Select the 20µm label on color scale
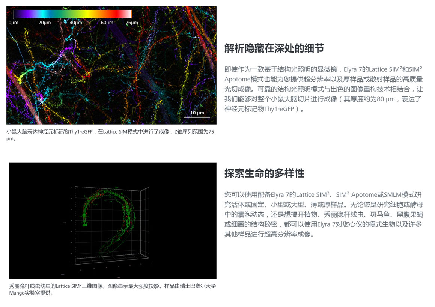 pos(44,23)
